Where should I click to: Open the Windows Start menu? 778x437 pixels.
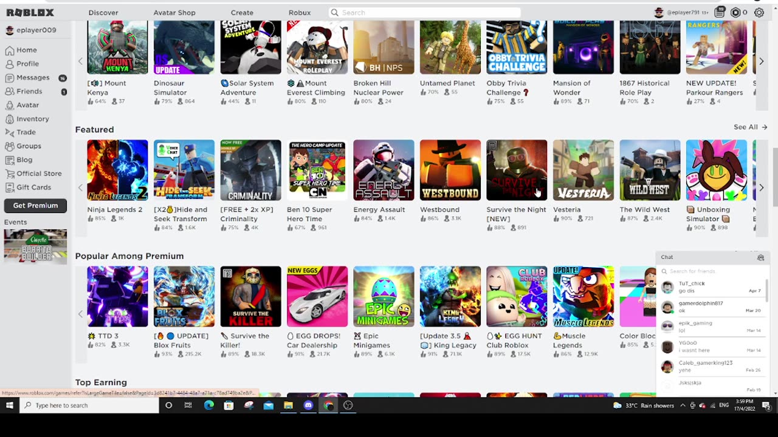(10, 405)
